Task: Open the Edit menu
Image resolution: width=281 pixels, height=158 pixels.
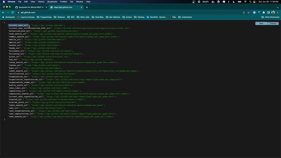Action: pyautogui.click(x=26, y=2)
